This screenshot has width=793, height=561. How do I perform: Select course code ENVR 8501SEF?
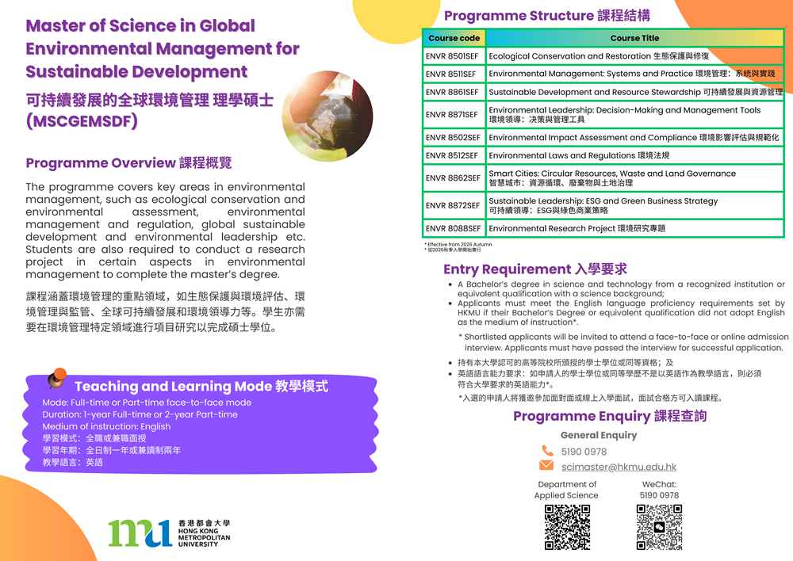[454, 56]
